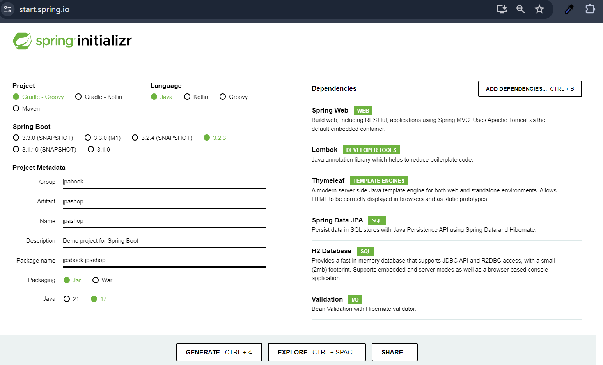
Task: Choose Java as the language
Action: 161,97
